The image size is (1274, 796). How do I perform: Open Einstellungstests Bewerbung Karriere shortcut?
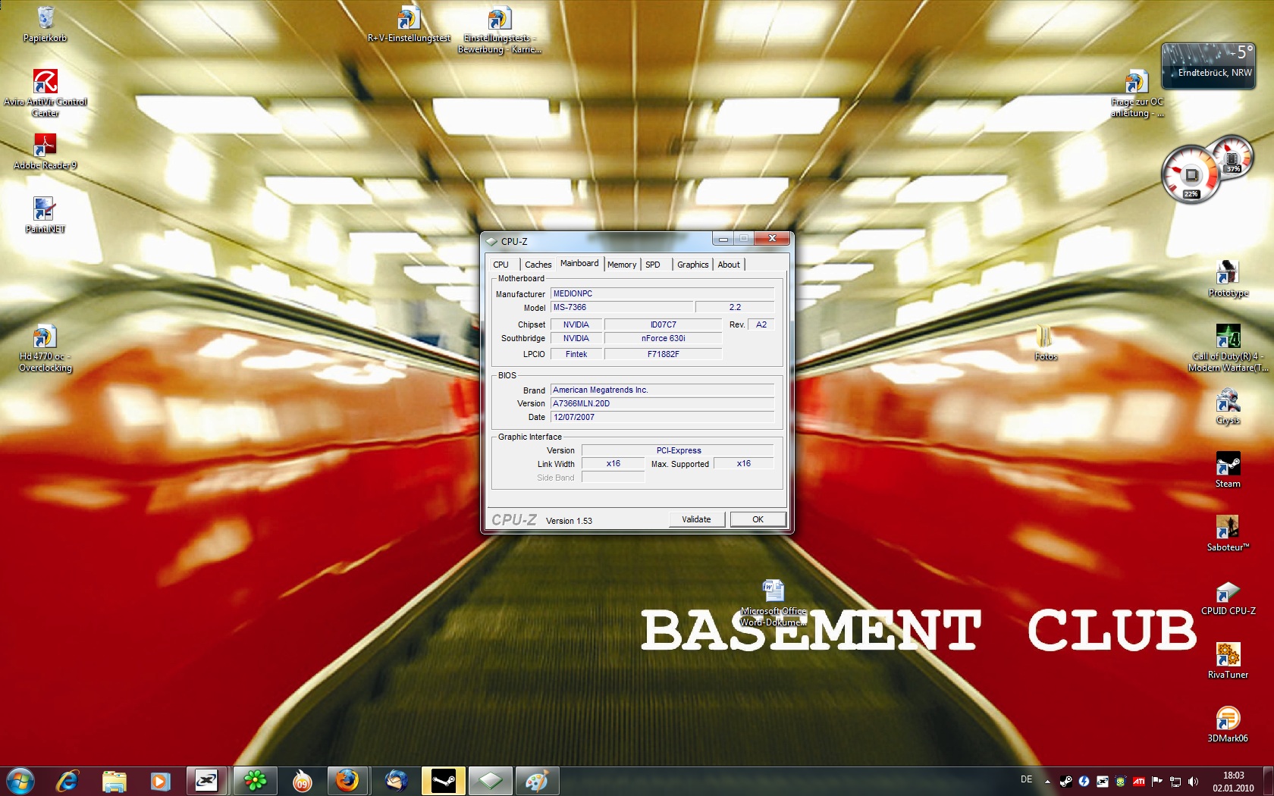499,30
